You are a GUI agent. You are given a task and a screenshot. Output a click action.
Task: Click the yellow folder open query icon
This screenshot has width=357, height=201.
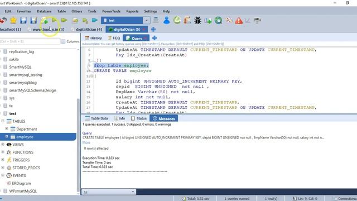[75, 21]
